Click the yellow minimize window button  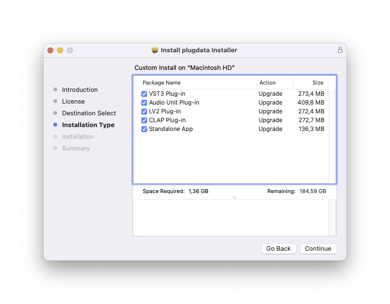[60, 50]
